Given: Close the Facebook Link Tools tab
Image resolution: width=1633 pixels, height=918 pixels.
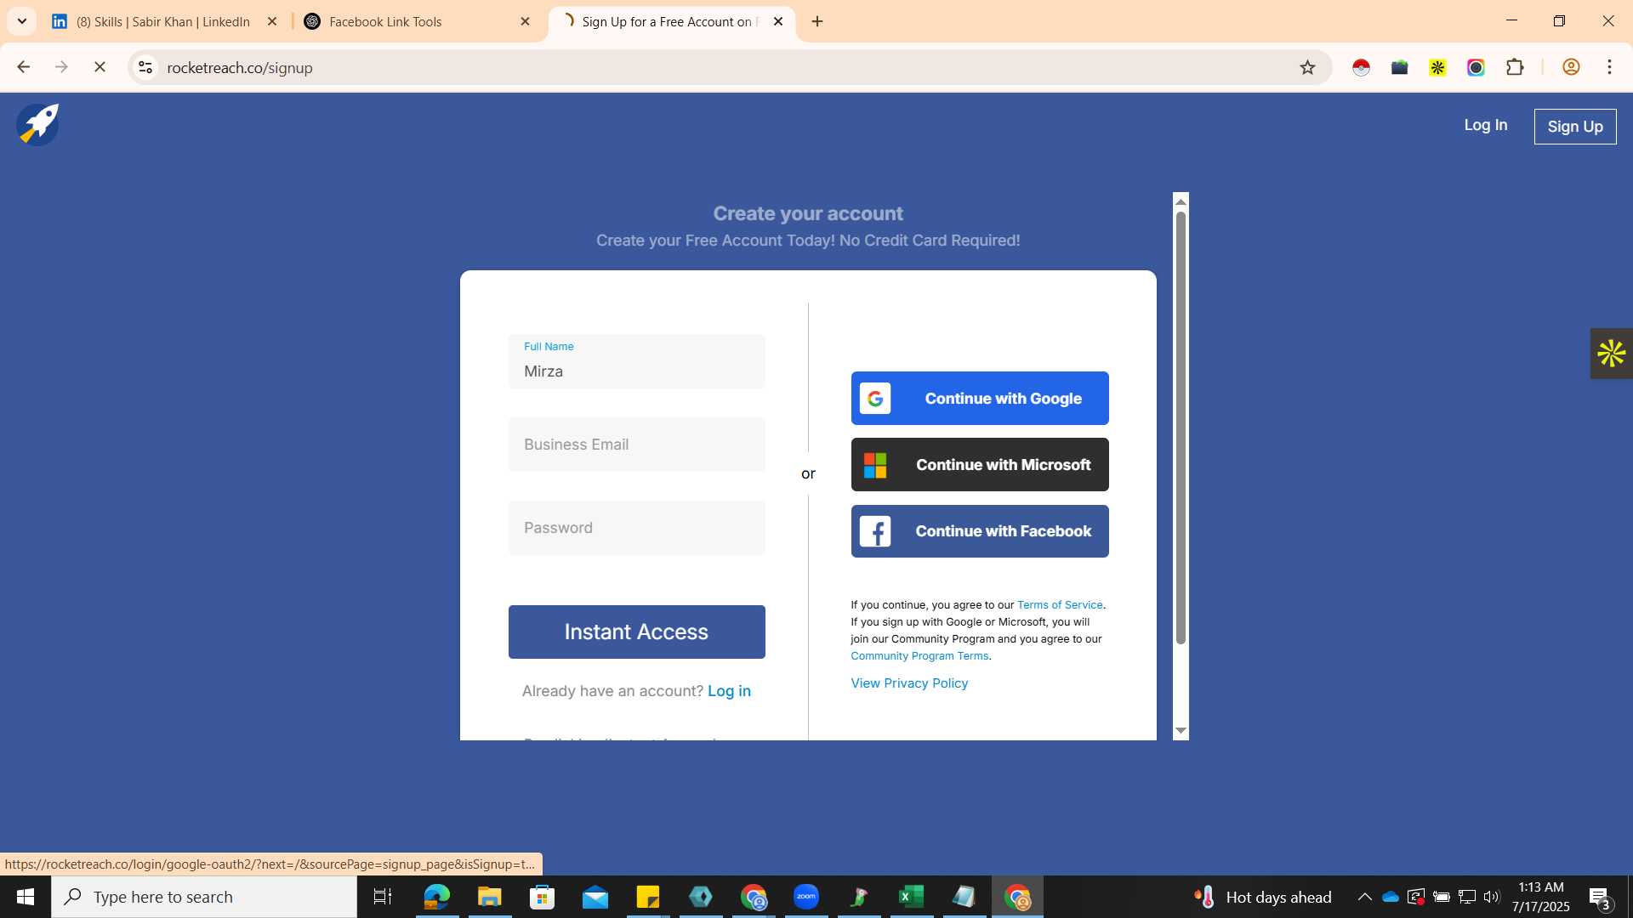Looking at the screenshot, I should point(525,21).
